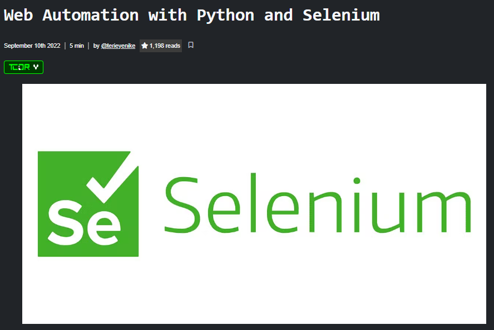
Task: Click the 1,198 reads badge
Action: pyautogui.click(x=161, y=46)
